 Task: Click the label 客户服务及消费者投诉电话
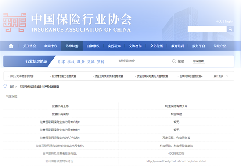[60, 153]
